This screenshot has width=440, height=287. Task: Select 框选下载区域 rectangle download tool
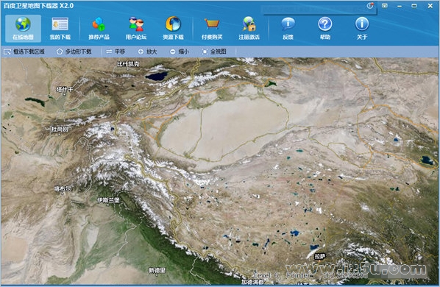(x=24, y=52)
